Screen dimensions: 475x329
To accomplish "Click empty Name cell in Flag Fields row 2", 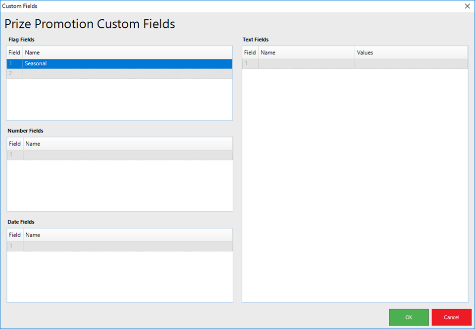I will pos(127,74).
